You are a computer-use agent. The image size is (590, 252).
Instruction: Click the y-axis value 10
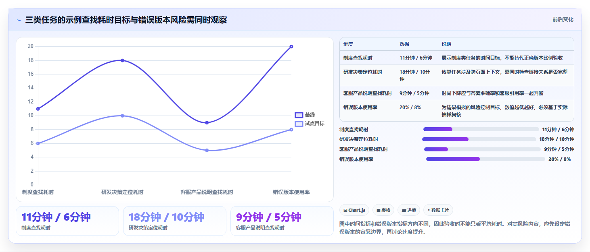(x=30, y=116)
